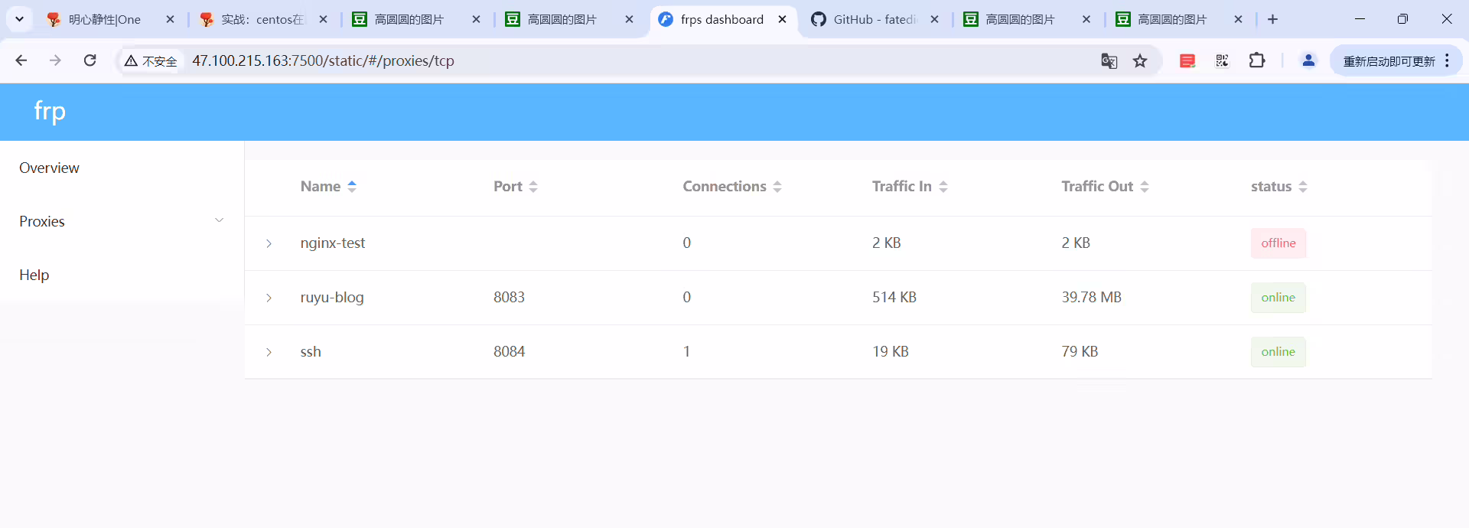This screenshot has width=1469, height=528.
Task: Expand the nginx-test proxy row
Action: [x=269, y=243]
